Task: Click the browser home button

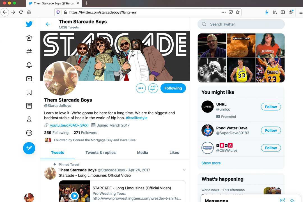Action: coord(29,12)
